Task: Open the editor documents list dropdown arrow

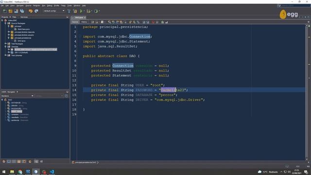Action: click(x=305, y=17)
